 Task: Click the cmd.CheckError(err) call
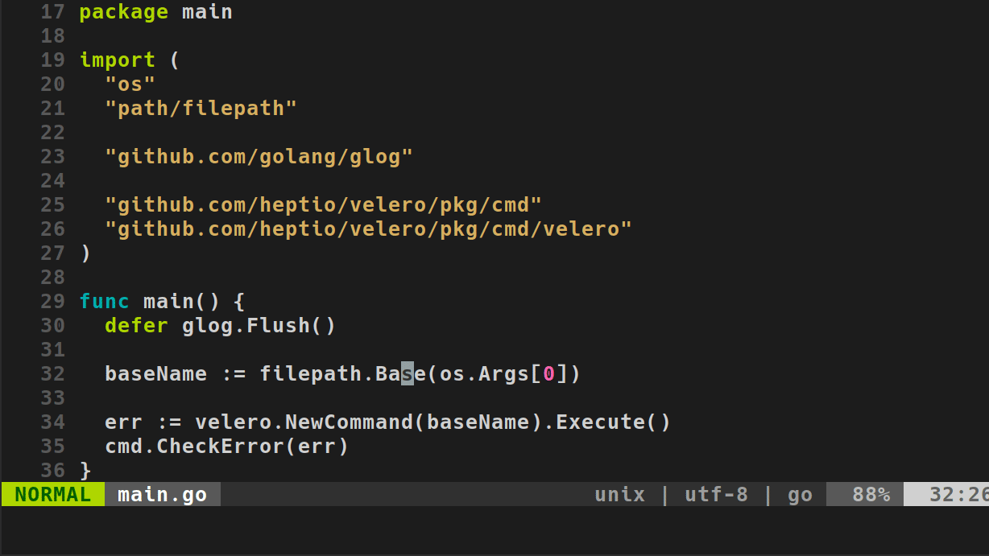[226, 447]
